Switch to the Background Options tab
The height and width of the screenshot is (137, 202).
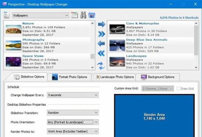pyautogui.click(x=158, y=77)
